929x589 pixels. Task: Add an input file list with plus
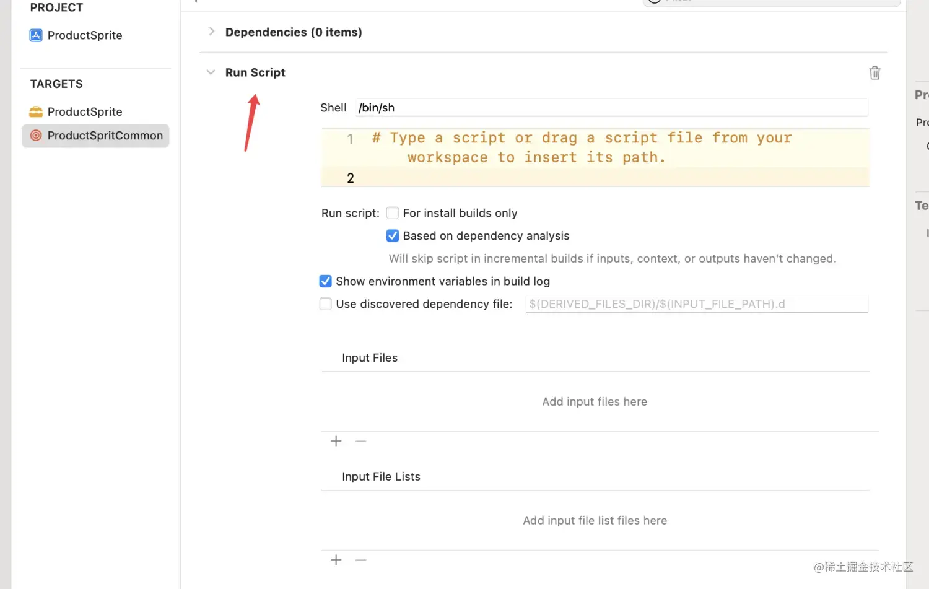click(x=336, y=560)
